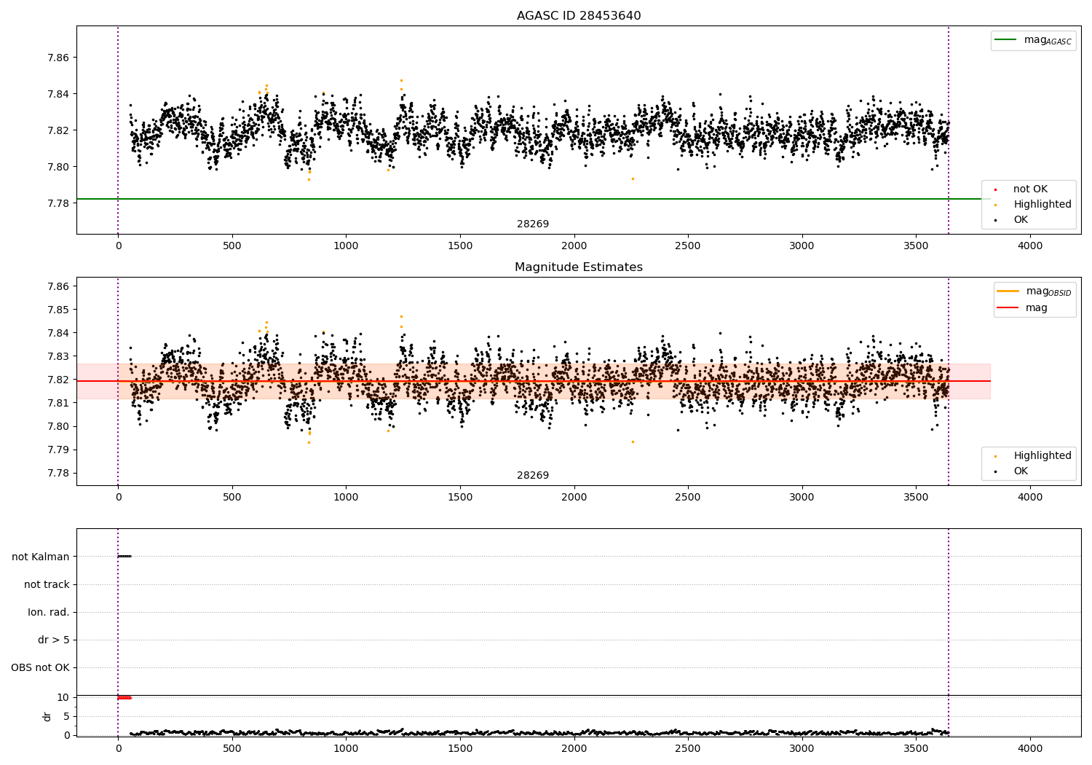This screenshot has width=1092, height=765.
Task: Select the mag OBSID legend entry
Action: pyautogui.click(x=1034, y=291)
